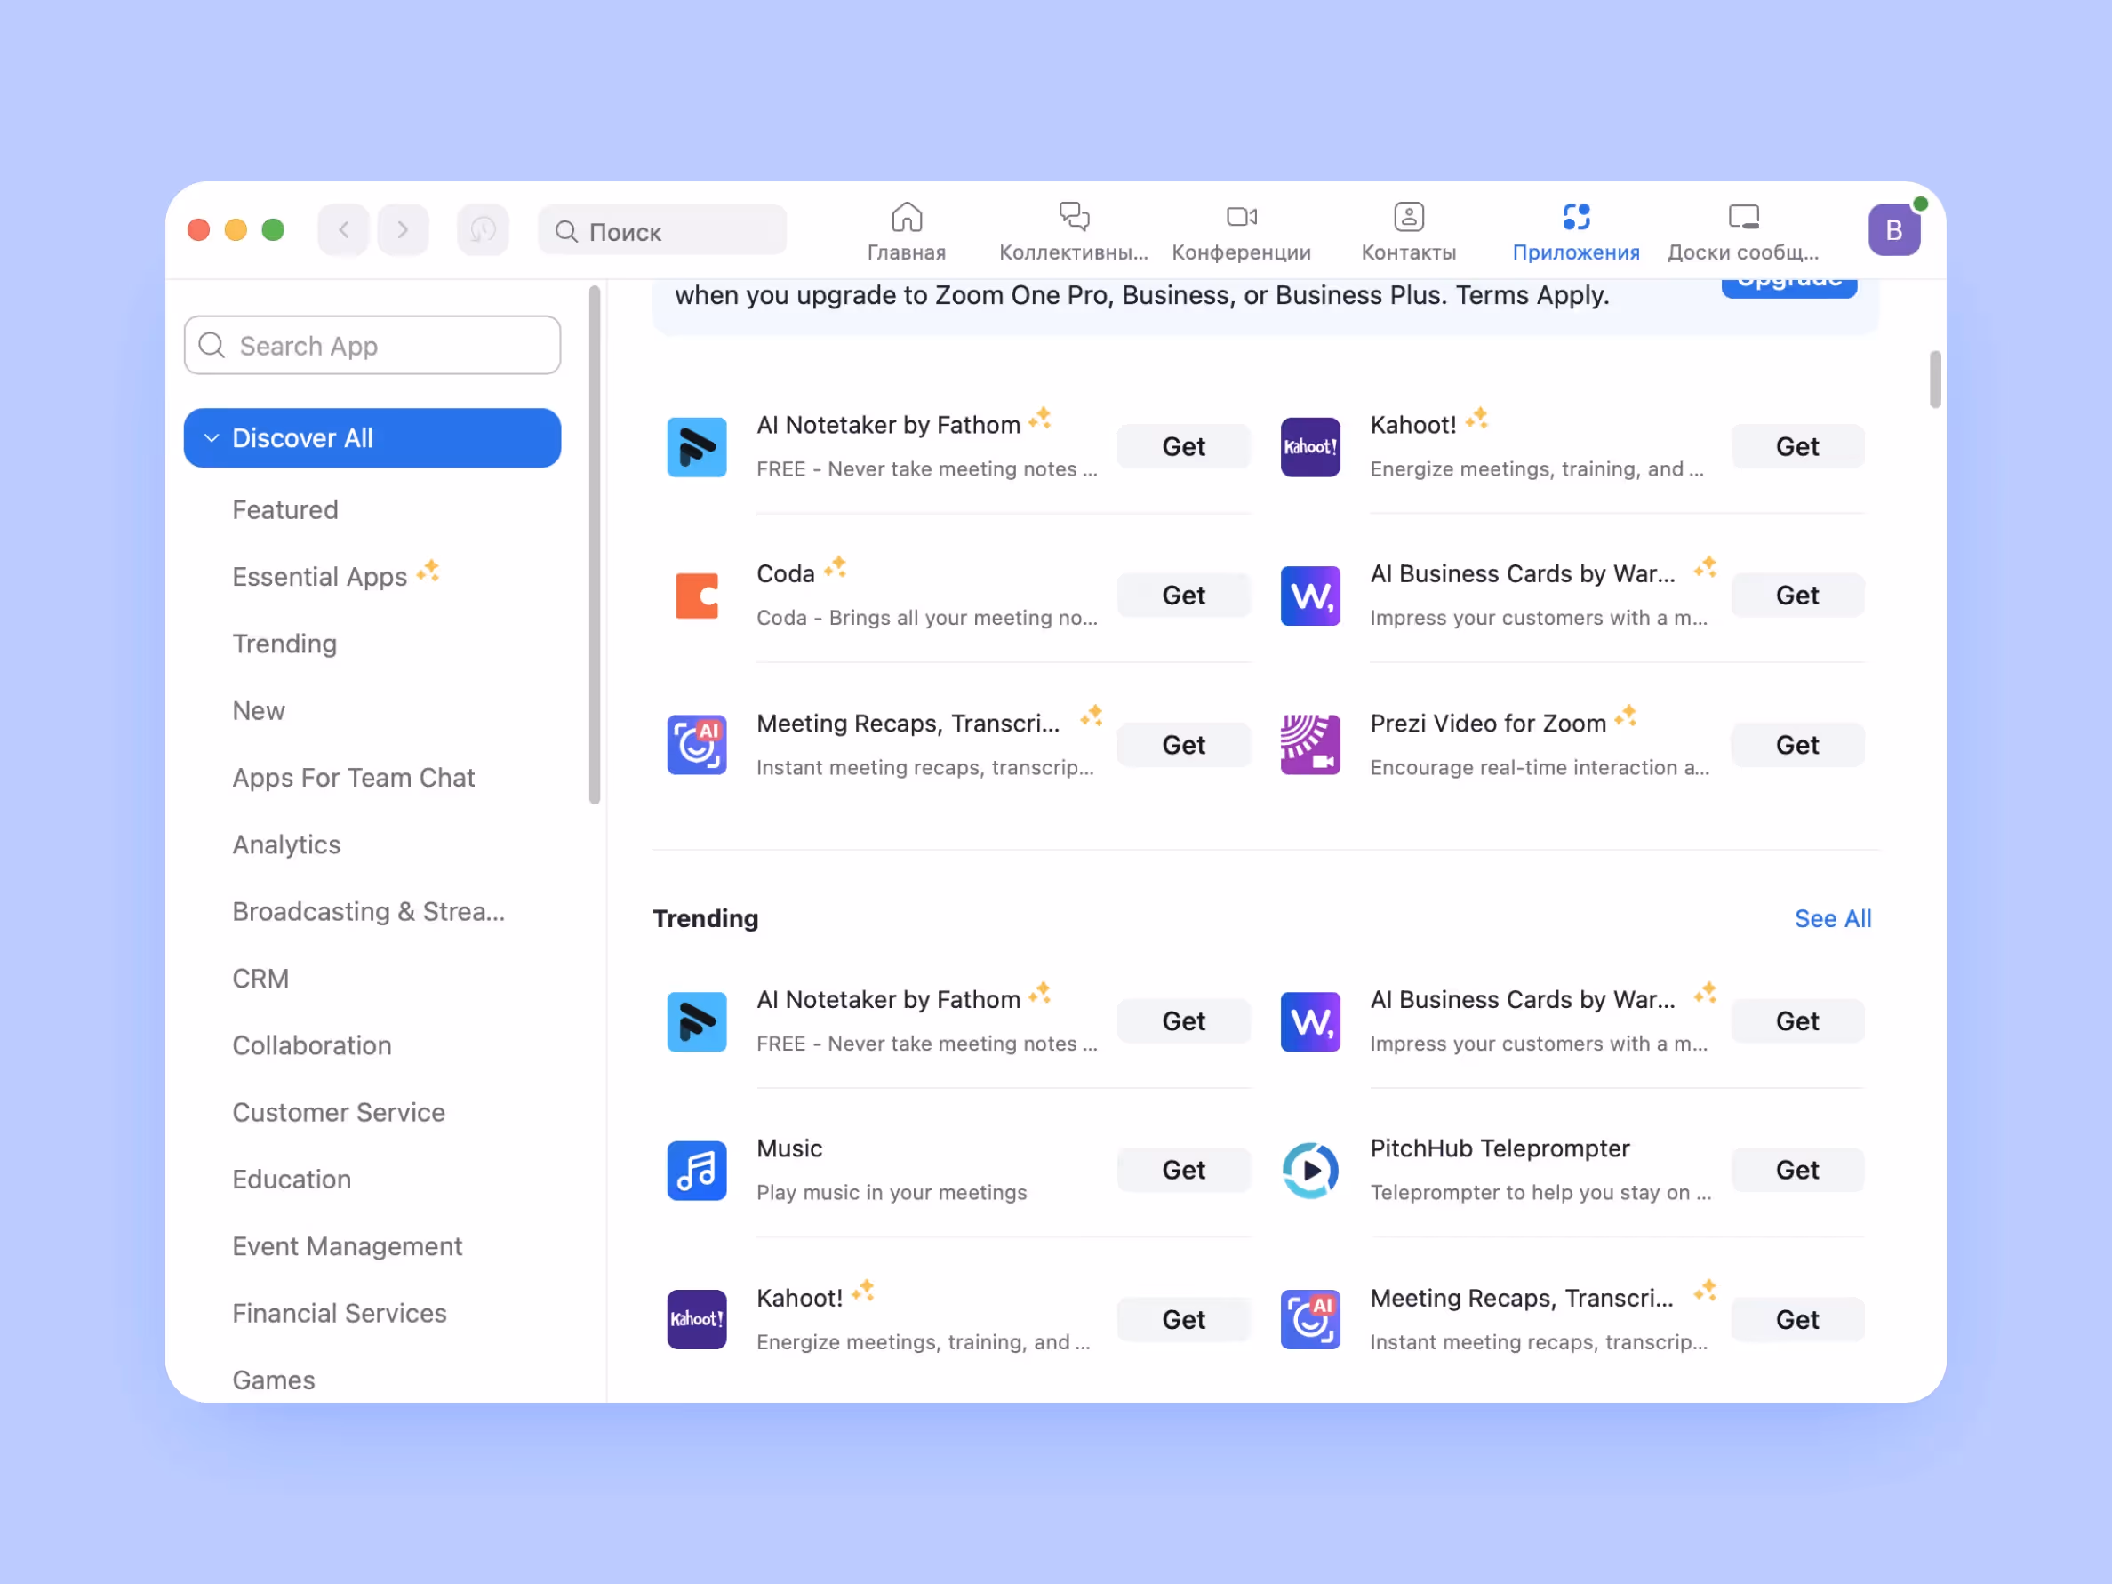Open the profile avatar B menu
This screenshot has width=2112, height=1584.
1893,230
